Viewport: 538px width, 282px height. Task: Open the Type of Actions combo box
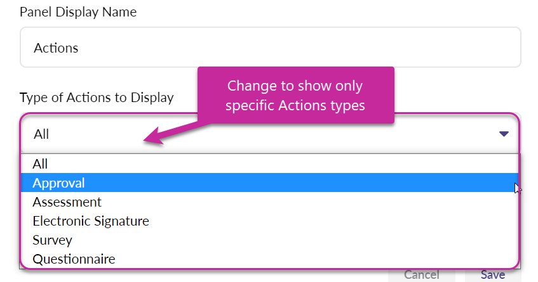(269, 134)
